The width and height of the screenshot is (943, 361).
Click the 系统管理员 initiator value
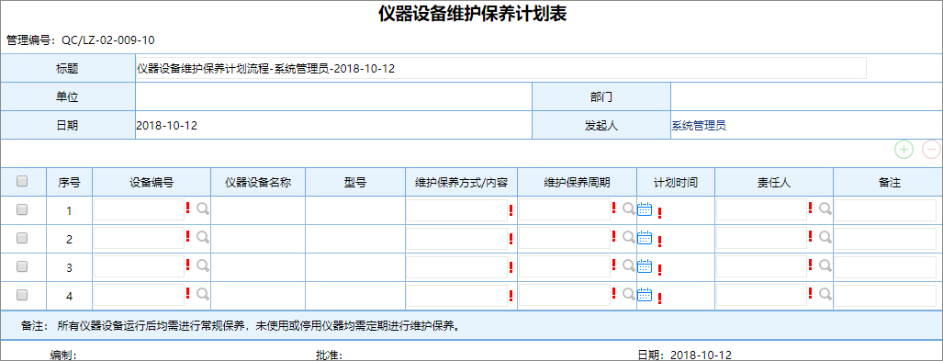pyautogui.click(x=698, y=126)
